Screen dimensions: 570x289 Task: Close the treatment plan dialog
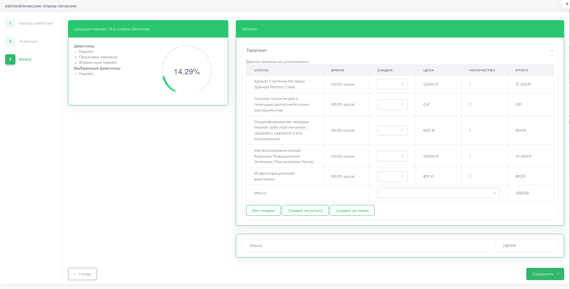(x=567, y=4)
